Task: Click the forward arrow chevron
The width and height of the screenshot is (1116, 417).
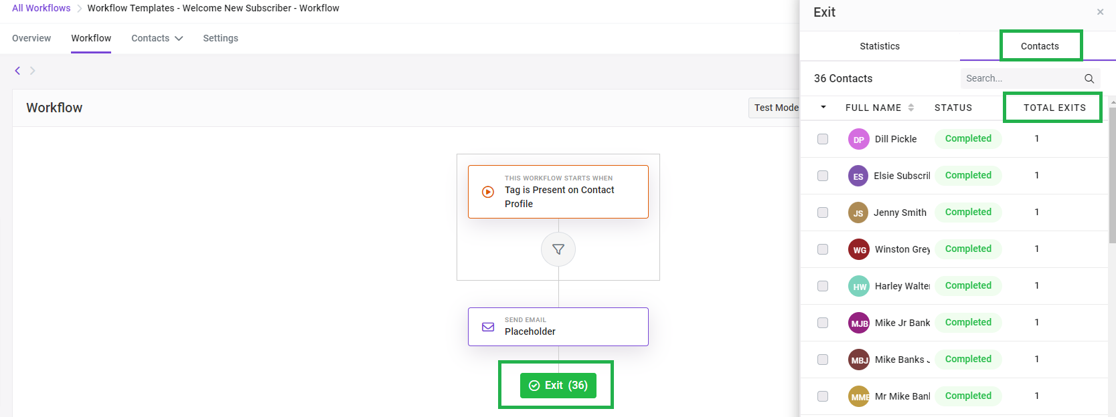Action: click(32, 71)
